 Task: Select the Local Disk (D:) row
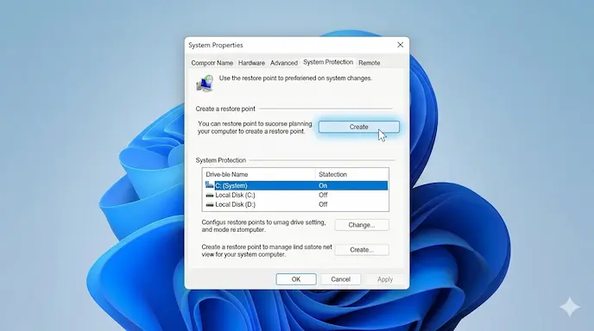pos(296,204)
